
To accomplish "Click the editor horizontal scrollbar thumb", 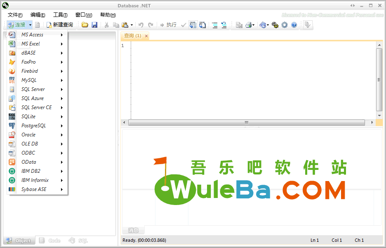I will pos(247,123).
